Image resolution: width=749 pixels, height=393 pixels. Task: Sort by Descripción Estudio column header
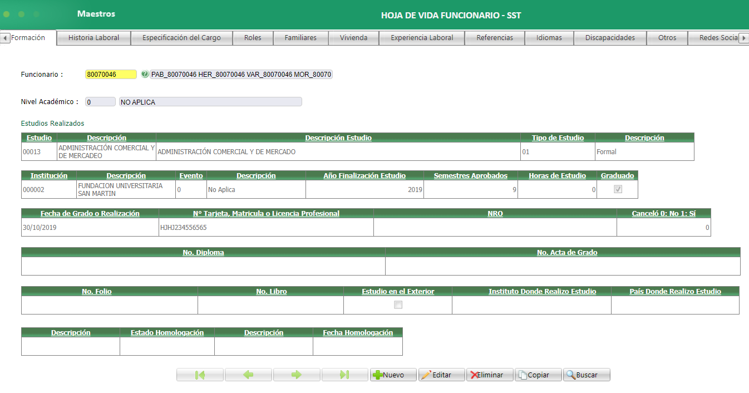[x=338, y=137]
